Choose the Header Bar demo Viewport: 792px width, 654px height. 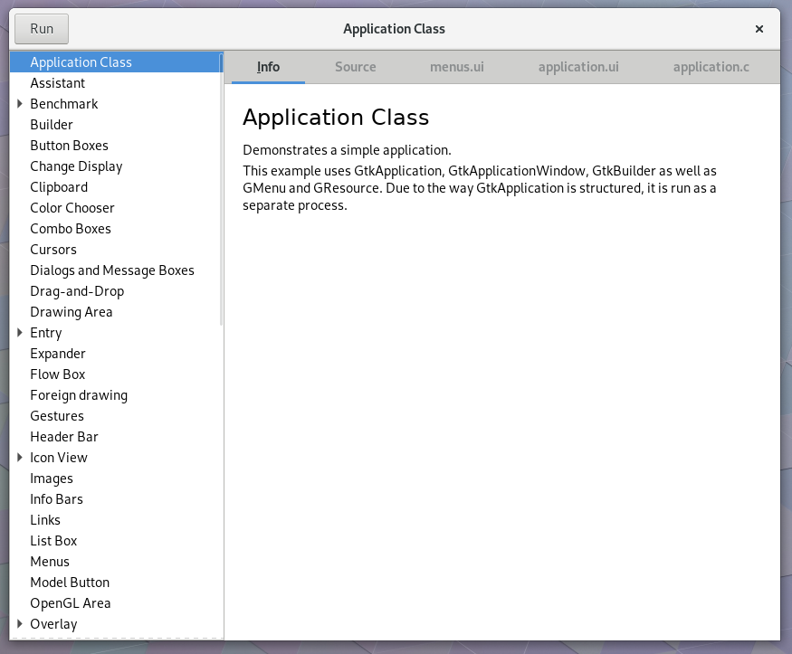64,437
